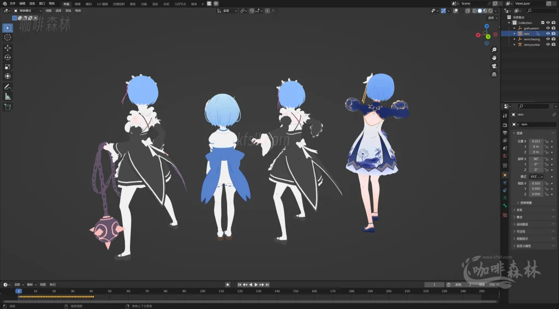Click the X axis on navigation gizmo

pyautogui.click(x=478, y=35)
